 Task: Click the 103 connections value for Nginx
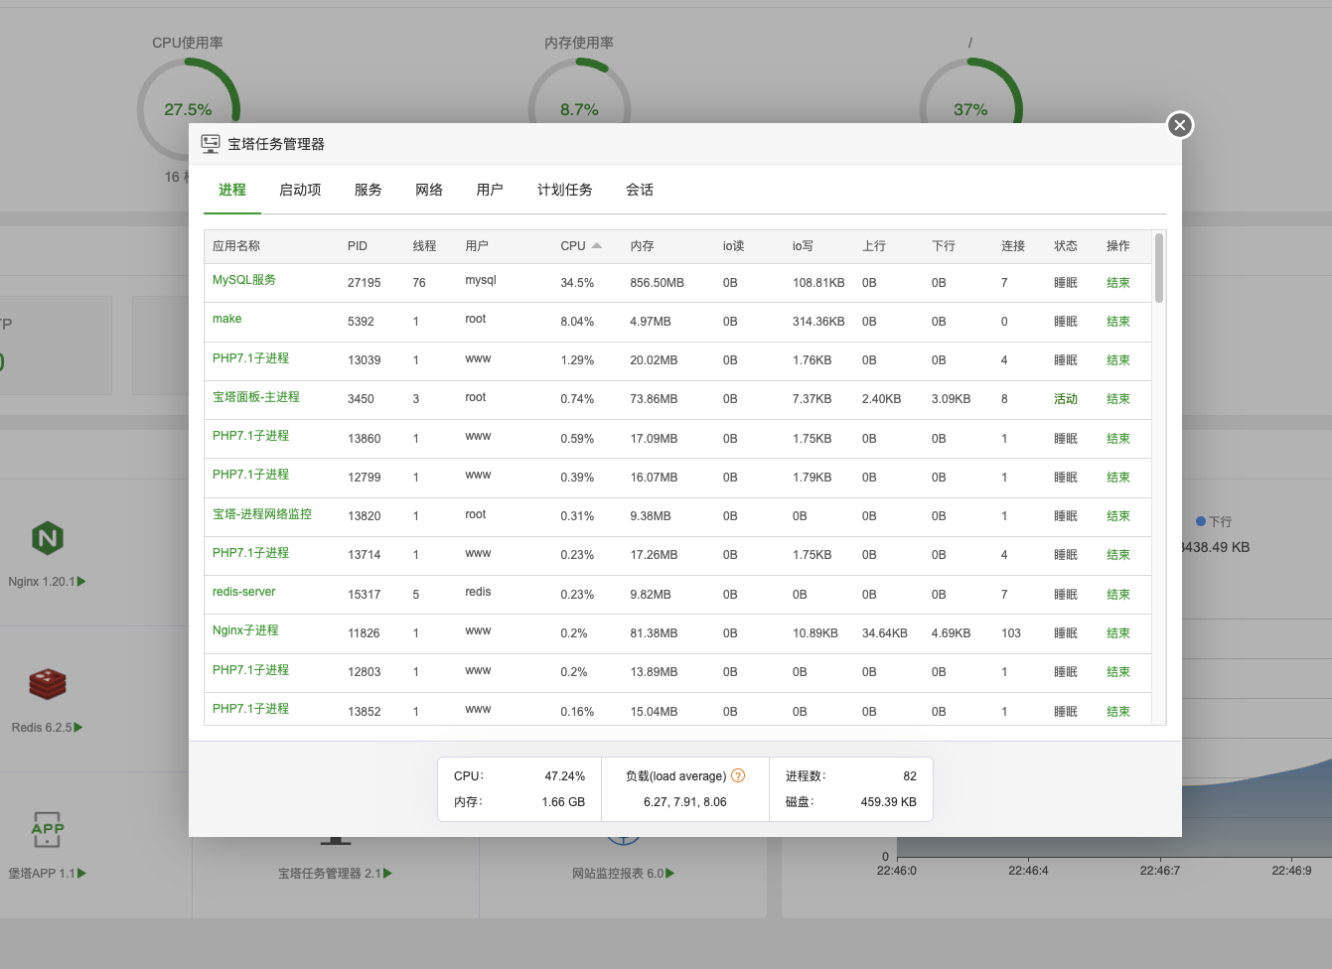[x=1011, y=633]
